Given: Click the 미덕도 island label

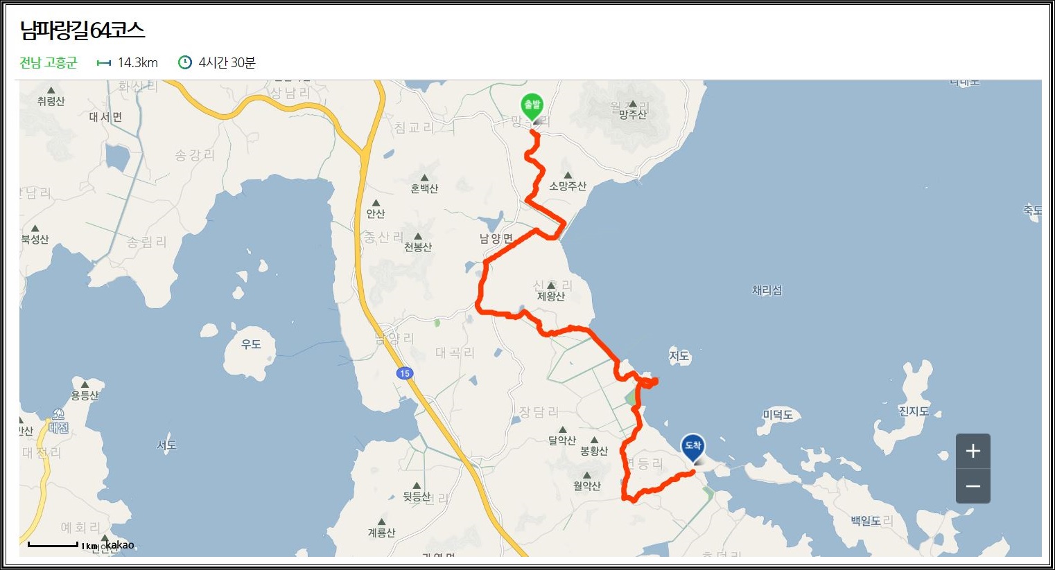Looking at the screenshot, I should click(x=778, y=414).
